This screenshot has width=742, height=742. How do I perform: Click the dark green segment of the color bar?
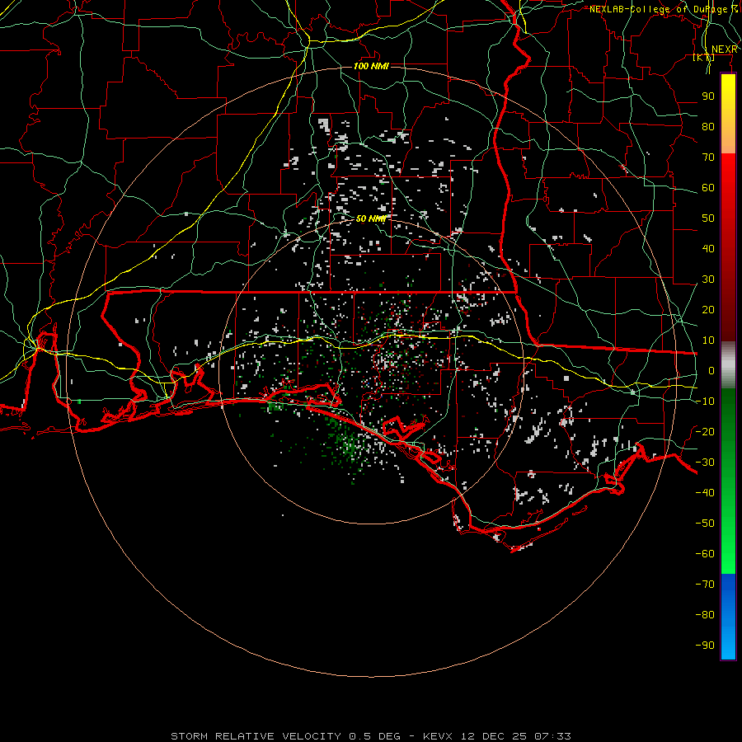tap(728, 411)
